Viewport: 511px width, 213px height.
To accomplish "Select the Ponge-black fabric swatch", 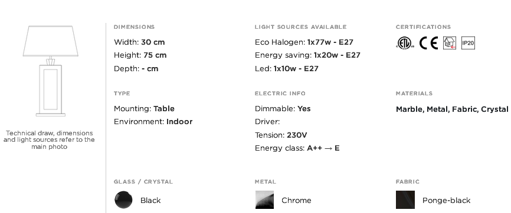I will (405, 199).
